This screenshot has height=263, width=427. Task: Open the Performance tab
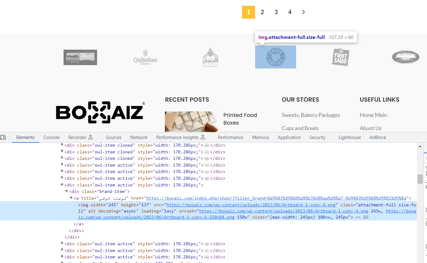[x=231, y=137]
